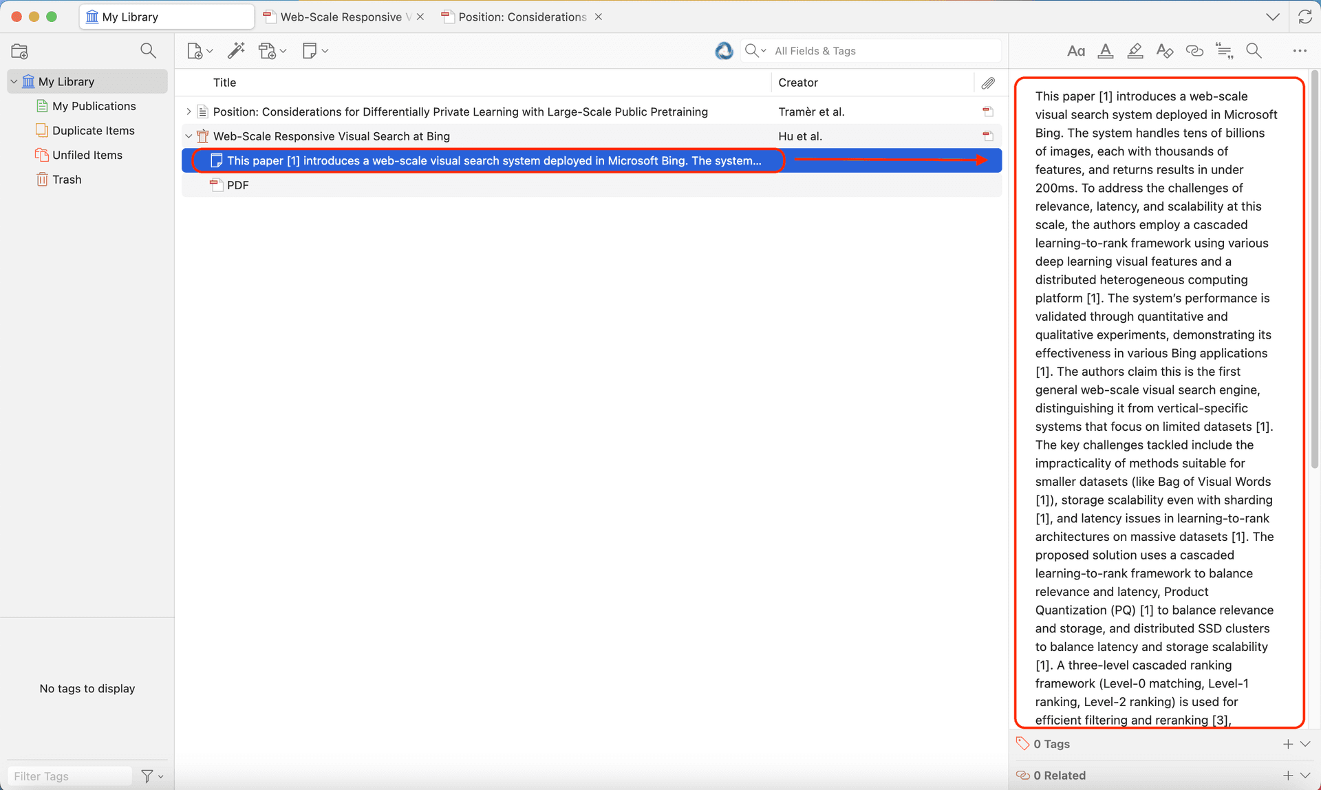Click the add tag plus button
This screenshot has height=790, width=1321.
coord(1288,744)
